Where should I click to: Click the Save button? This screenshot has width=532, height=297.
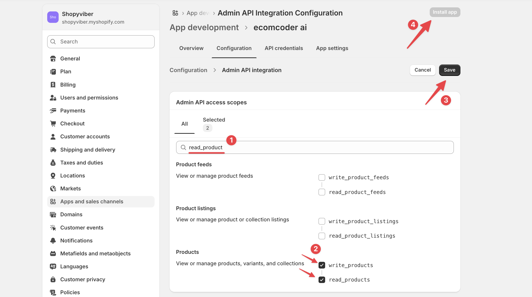tap(449, 70)
